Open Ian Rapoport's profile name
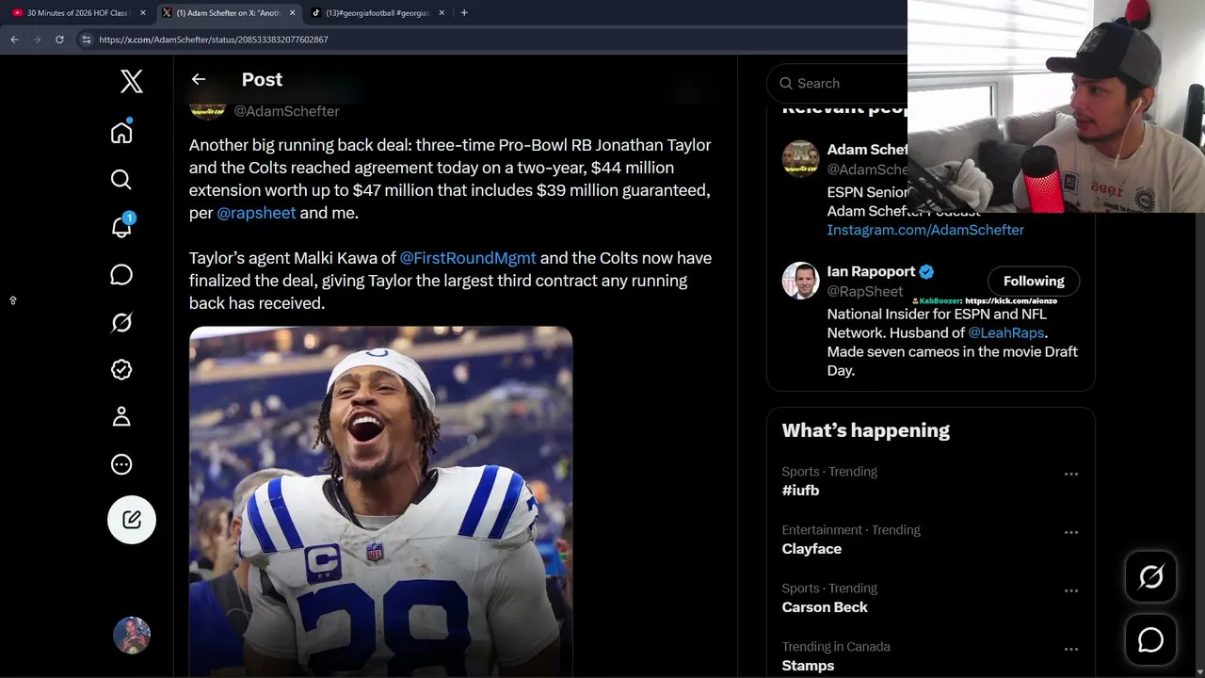The image size is (1205, 678). coord(871,271)
